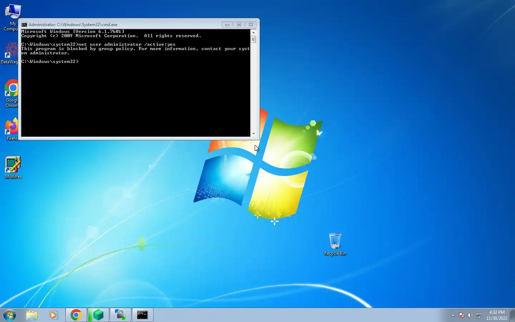
Task: Minimize the Command Prompt window
Action: (x=227, y=25)
